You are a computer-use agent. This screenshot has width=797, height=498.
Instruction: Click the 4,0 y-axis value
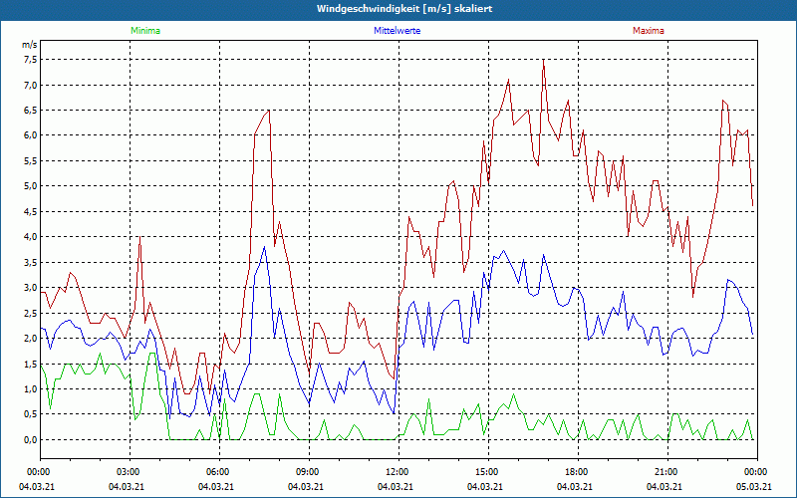pos(31,237)
